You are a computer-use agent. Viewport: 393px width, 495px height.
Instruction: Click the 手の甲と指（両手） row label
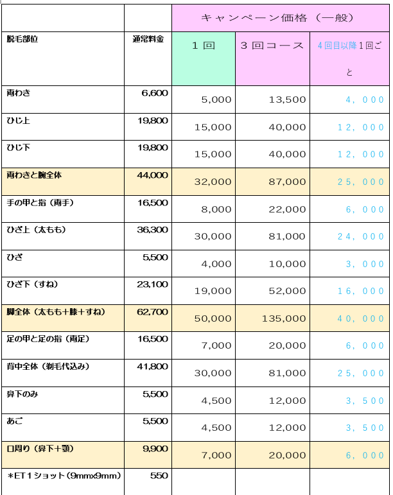[40, 202]
